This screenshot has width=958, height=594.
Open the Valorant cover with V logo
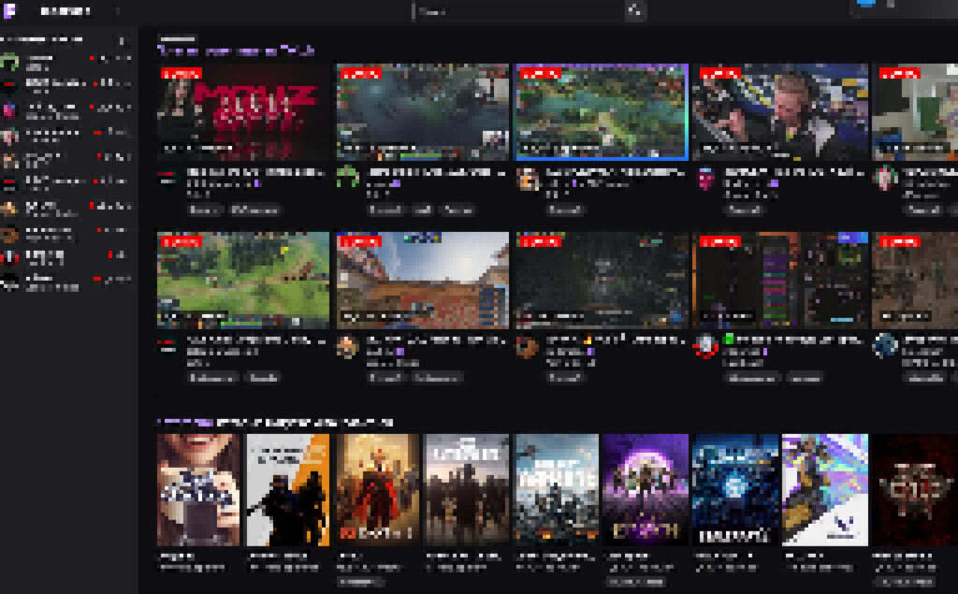tap(825, 489)
